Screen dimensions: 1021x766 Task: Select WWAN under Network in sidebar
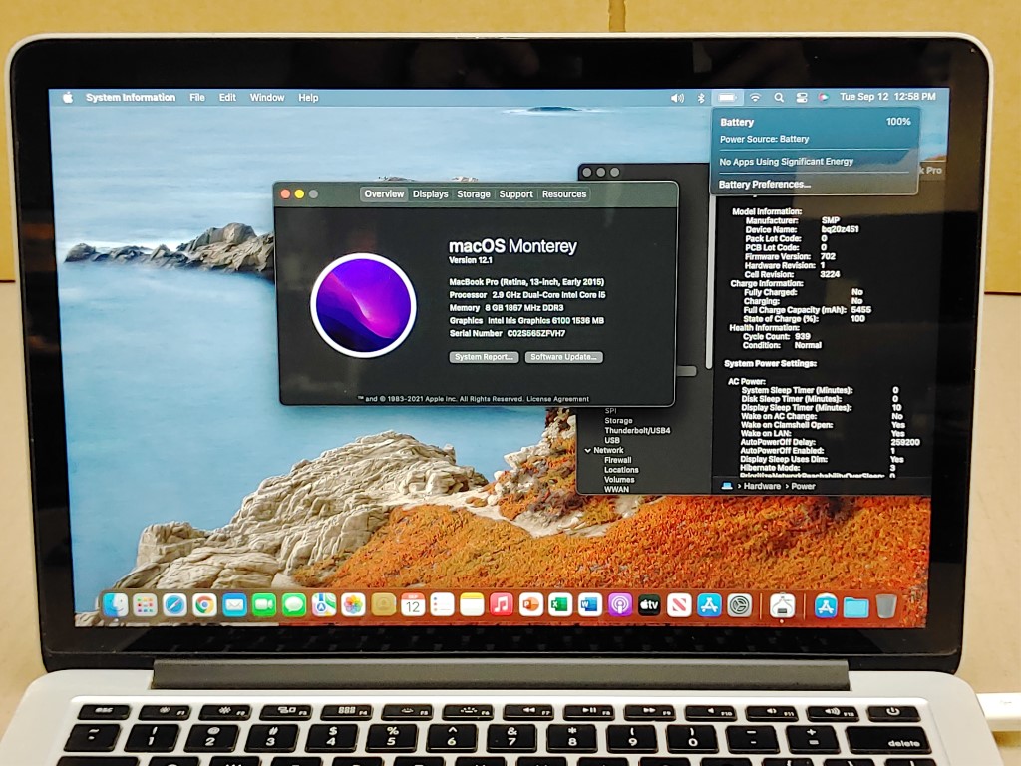(x=616, y=489)
